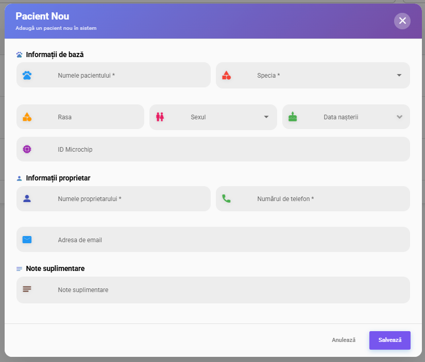Focus the Rasa input field
Image resolution: width=425 pixels, height=362 pixels.
click(x=80, y=117)
